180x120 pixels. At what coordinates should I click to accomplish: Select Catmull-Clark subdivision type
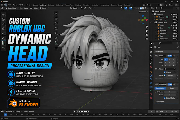pyautogui.click(x=160, y=88)
